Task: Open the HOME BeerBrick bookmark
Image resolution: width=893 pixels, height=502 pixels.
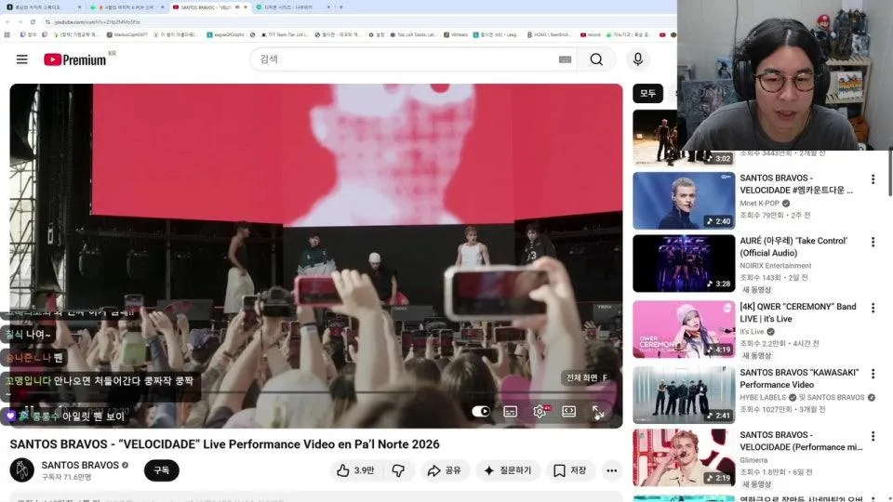Action: coord(549,34)
